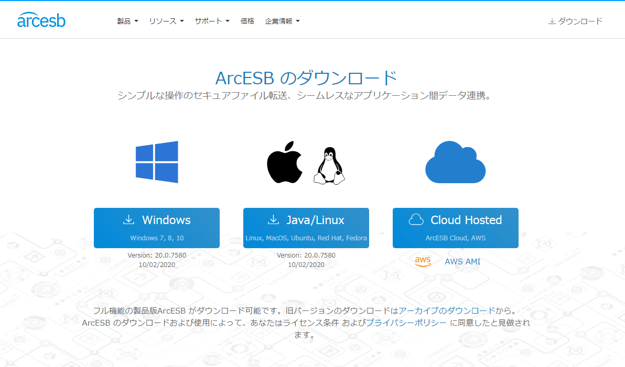The height and width of the screenshot is (367, 625).
Task: Go to the 価格 page
Action: 247,21
